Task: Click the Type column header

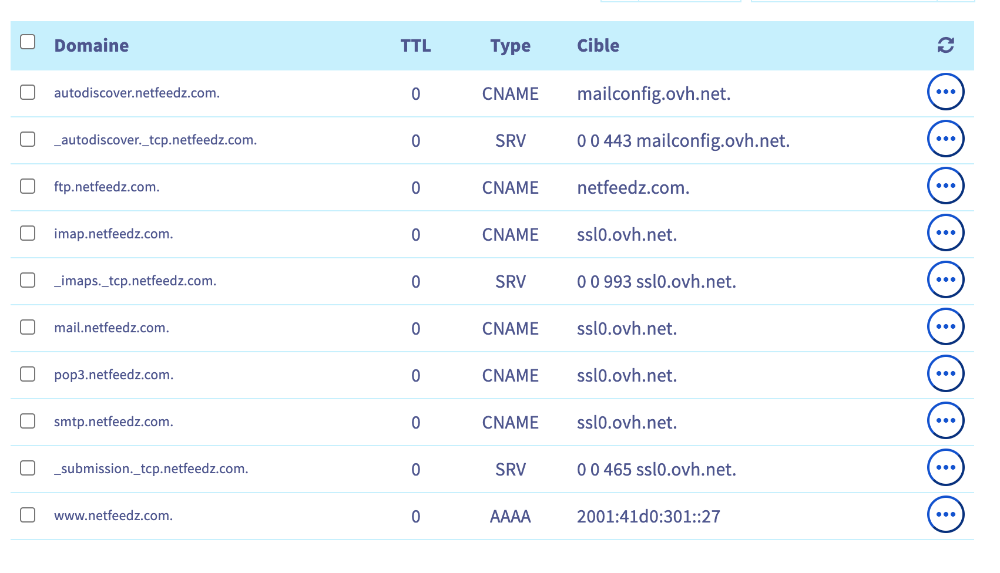Action: coord(510,46)
